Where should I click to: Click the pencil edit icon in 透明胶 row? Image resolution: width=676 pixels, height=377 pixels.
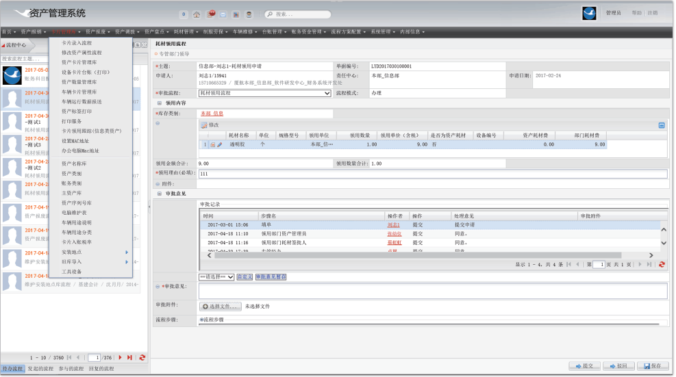(220, 145)
